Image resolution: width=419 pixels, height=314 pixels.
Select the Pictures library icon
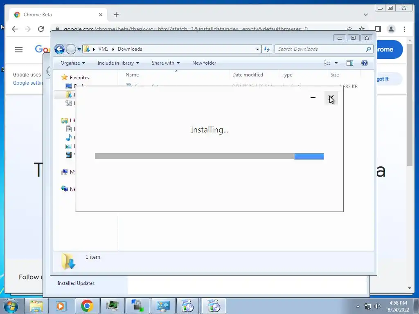(x=69, y=146)
